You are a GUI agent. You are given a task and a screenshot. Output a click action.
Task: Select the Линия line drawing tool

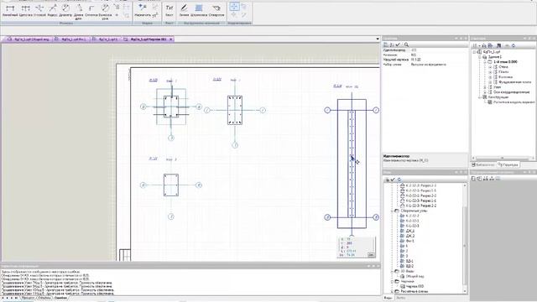184,11
